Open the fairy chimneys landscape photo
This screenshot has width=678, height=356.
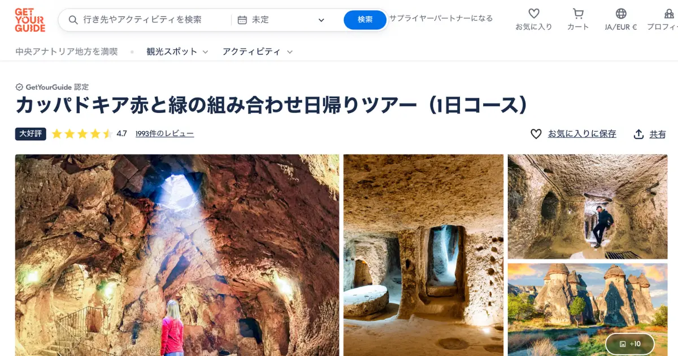588,310
